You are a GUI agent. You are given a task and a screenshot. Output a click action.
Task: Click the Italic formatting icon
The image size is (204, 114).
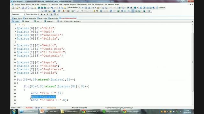45,14
